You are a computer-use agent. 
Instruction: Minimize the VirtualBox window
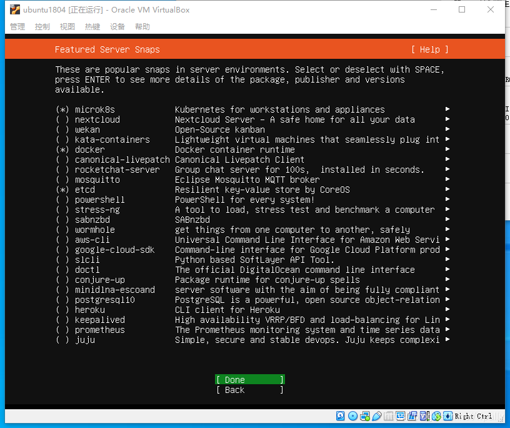[x=434, y=10]
